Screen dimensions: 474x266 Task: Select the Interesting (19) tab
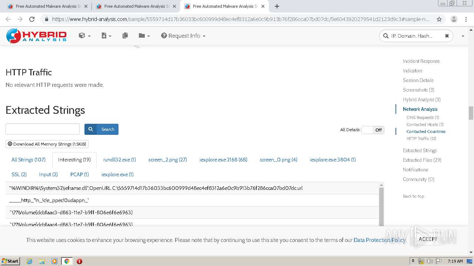(74, 160)
